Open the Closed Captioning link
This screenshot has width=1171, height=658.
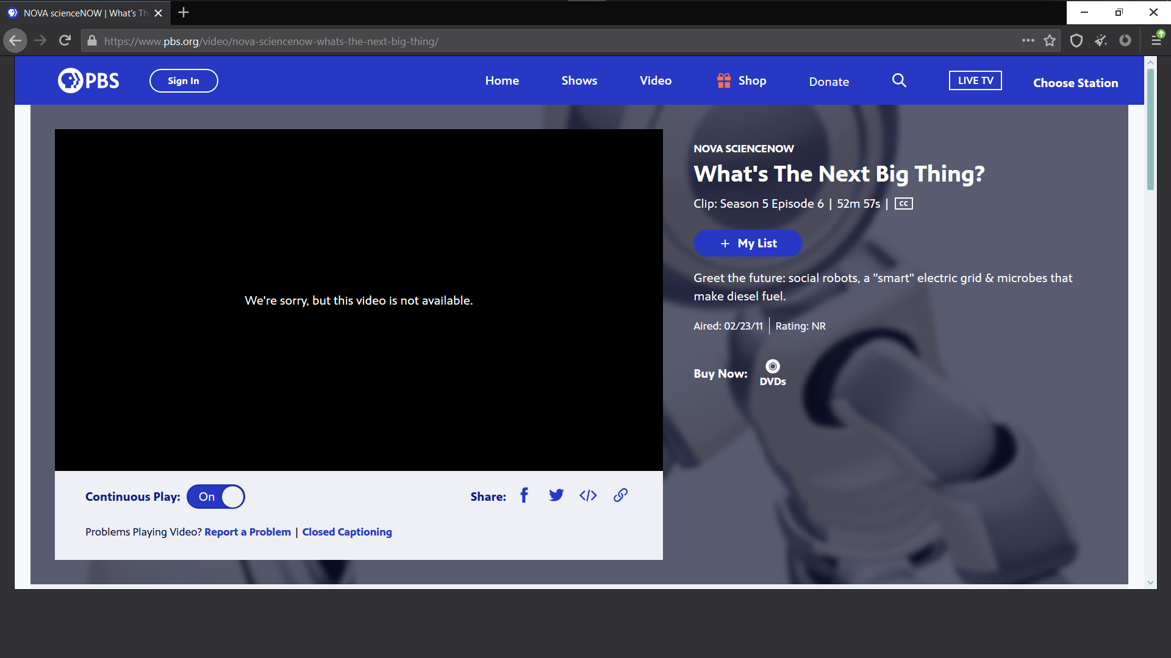(x=347, y=532)
